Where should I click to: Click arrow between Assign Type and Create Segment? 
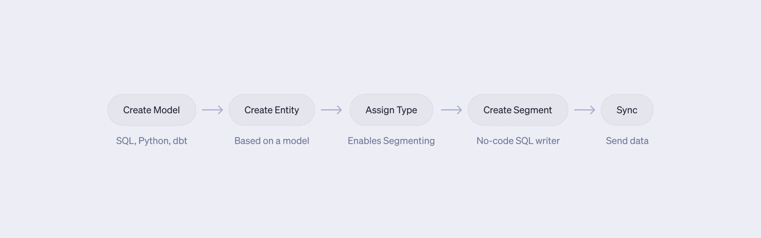451,110
